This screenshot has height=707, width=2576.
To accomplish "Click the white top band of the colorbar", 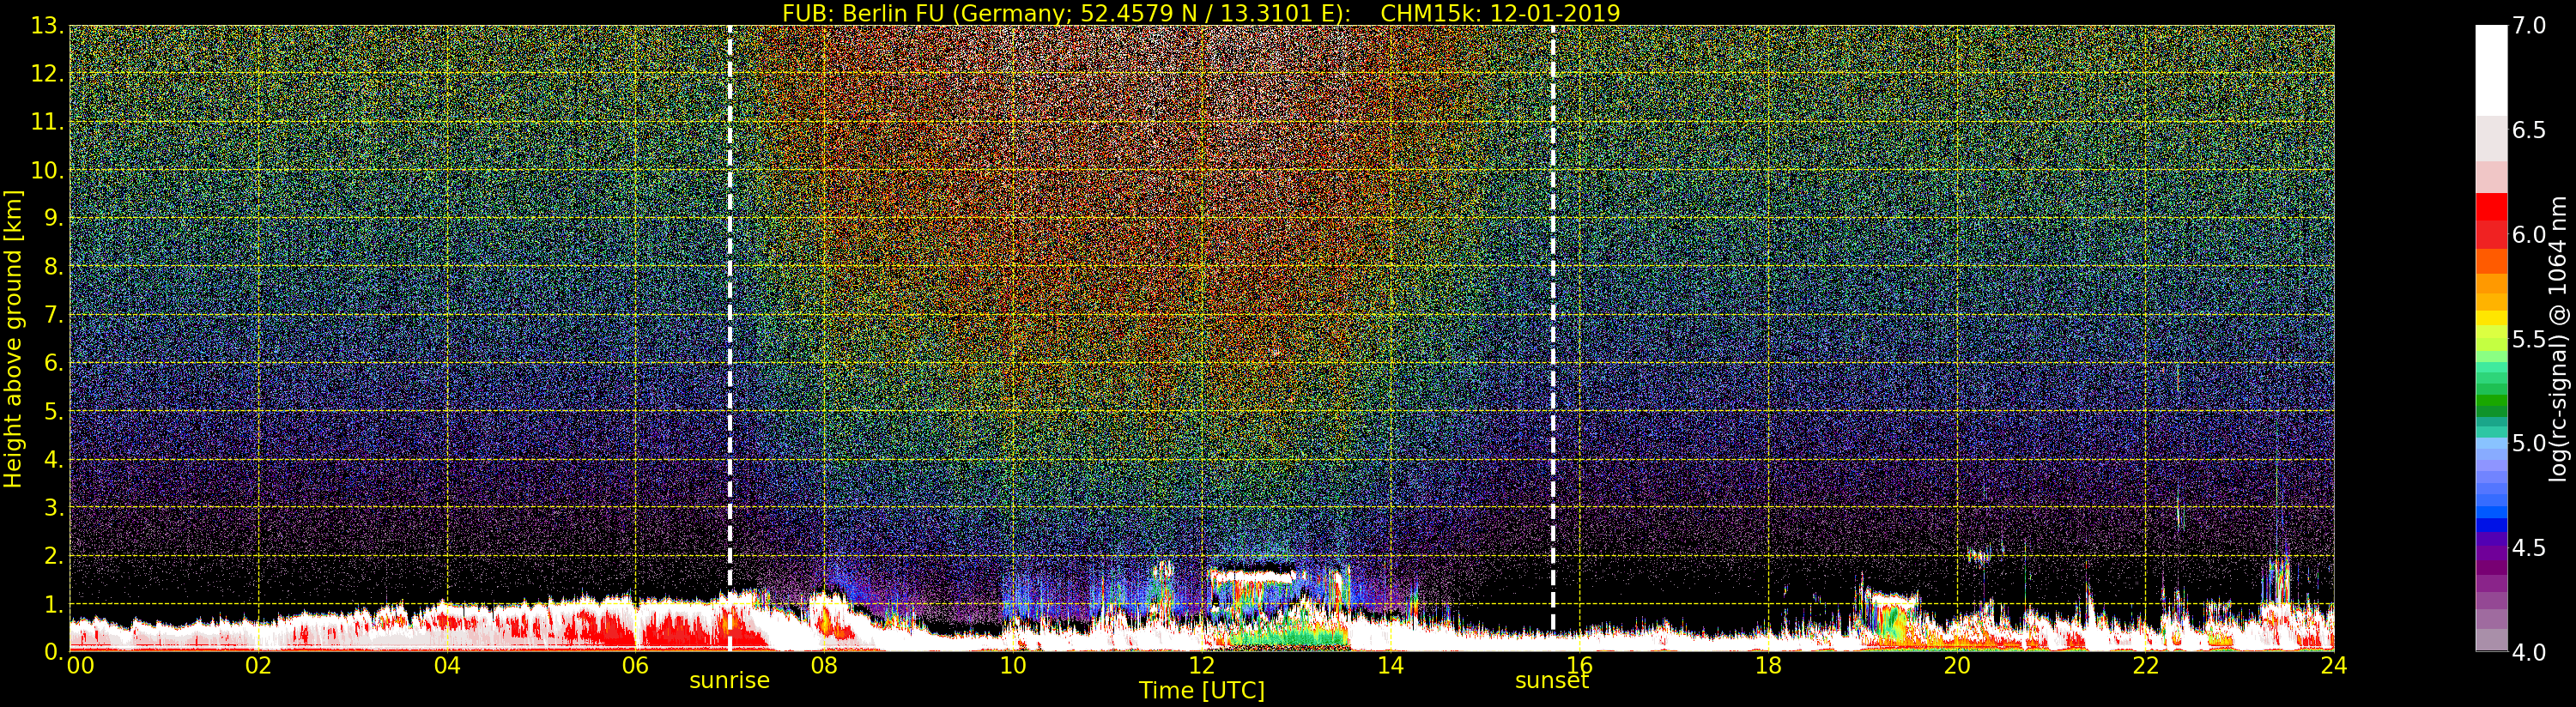I will (2491, 70).
